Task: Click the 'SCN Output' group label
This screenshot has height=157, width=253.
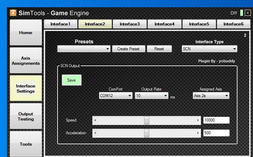Action: (x=70, y=66)
